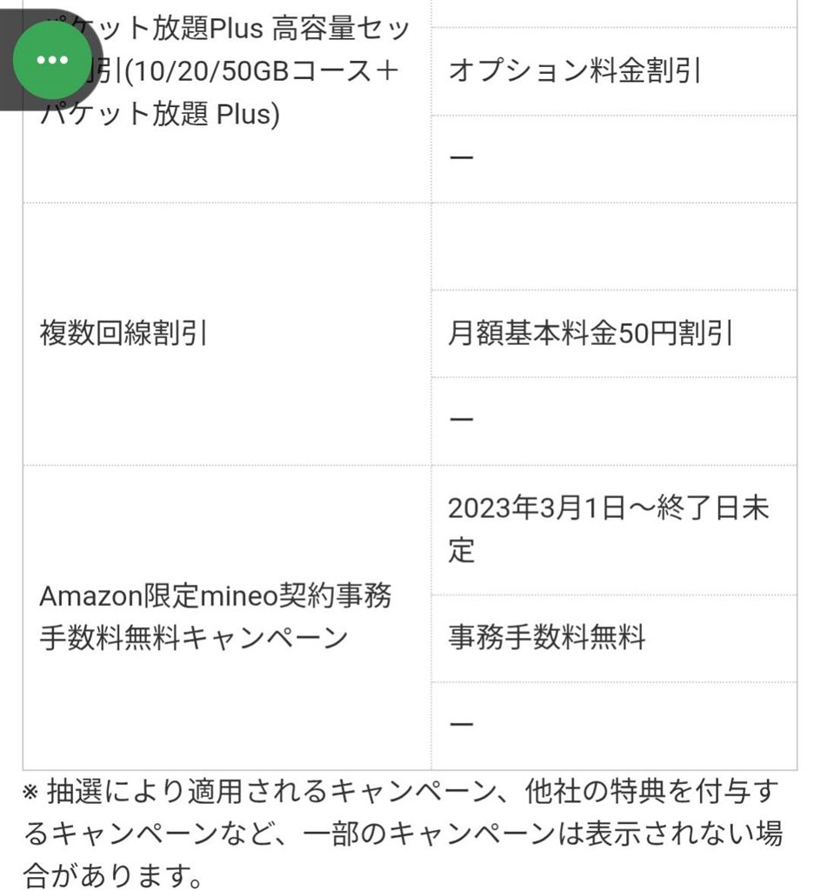Tap the 手数料無料キャンペーン second line

click(193, 639)
